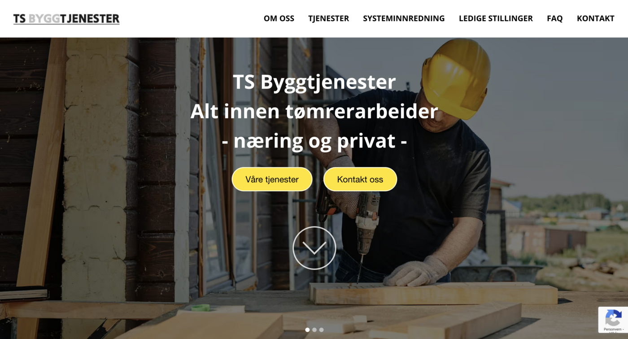Image resolution: width=628 pixels, height=339 pixels.
Task: Click the yellow Kontakt oss button
Action: 360,179
